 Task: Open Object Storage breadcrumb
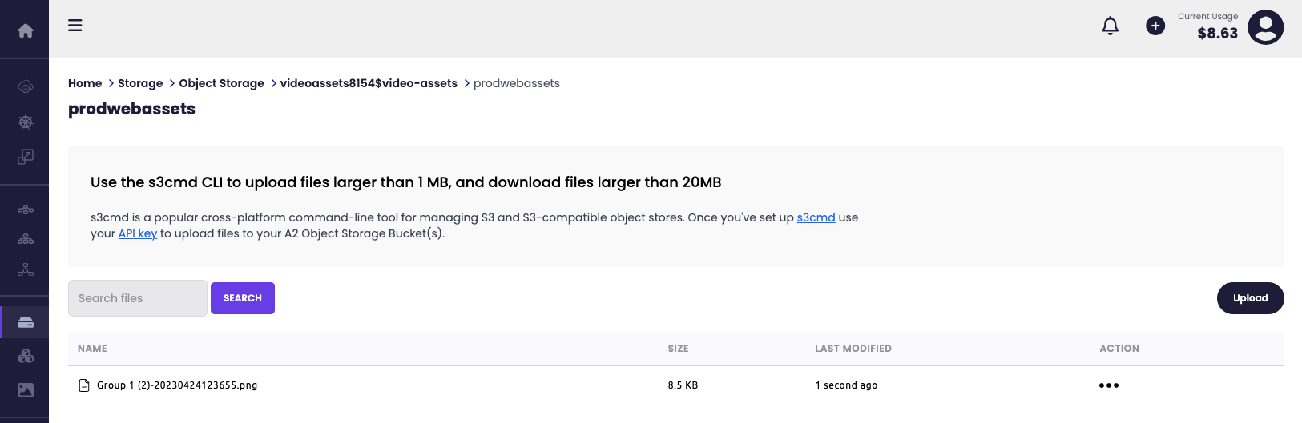[221, 83]
